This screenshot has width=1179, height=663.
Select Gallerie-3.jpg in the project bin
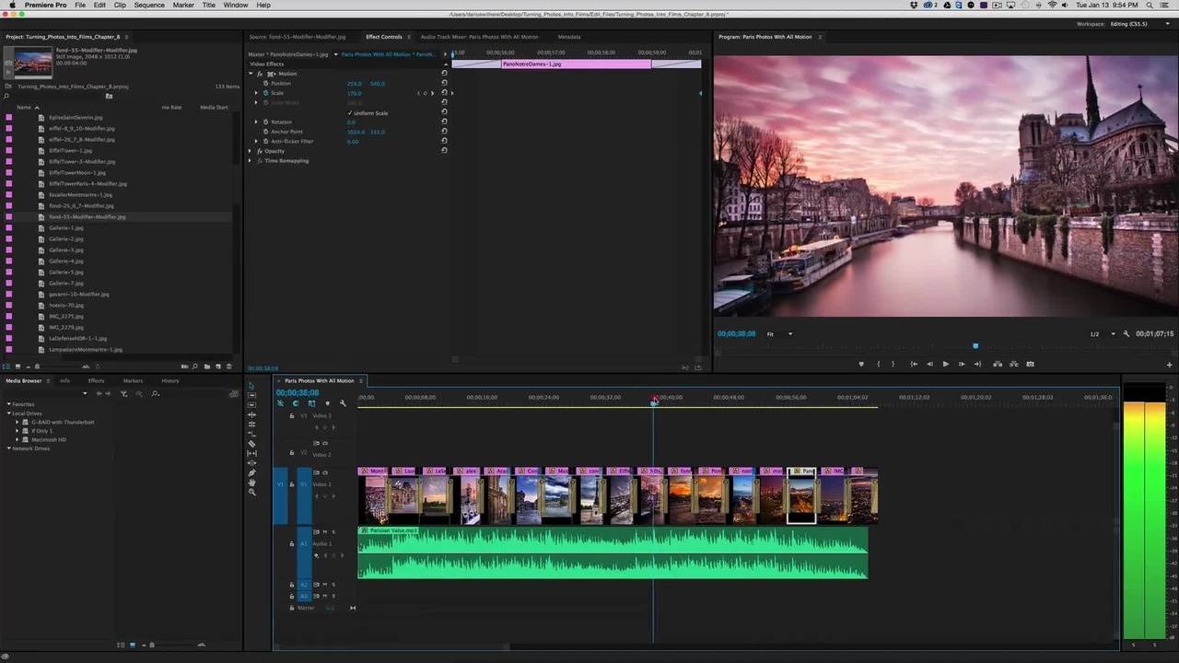pyautogui.click(x=66, y=250)
